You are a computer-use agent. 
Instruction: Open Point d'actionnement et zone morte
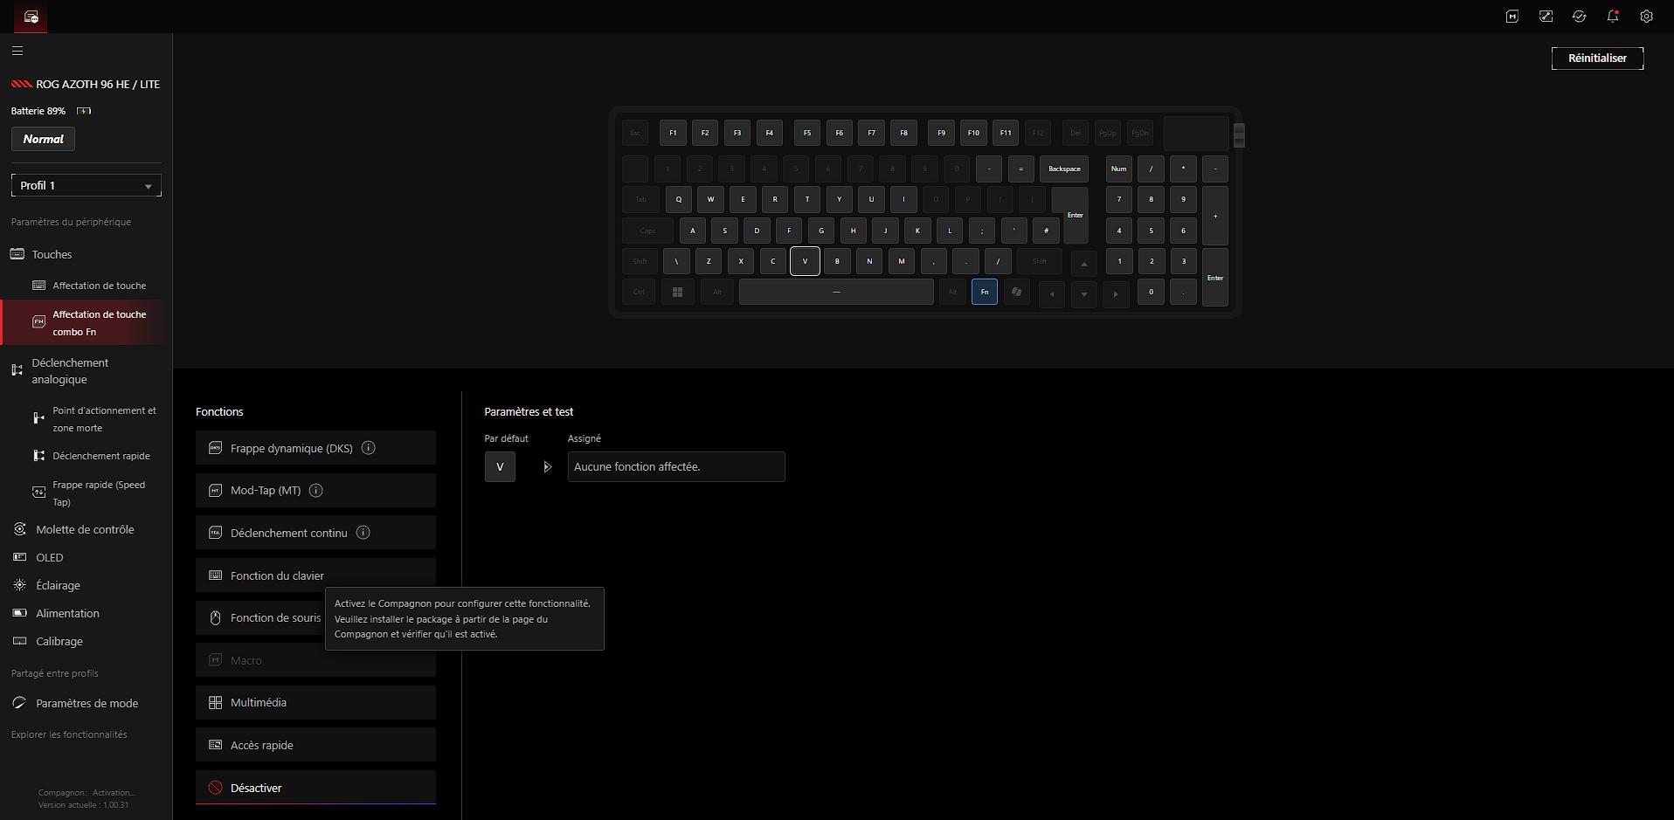click(104, 419)
